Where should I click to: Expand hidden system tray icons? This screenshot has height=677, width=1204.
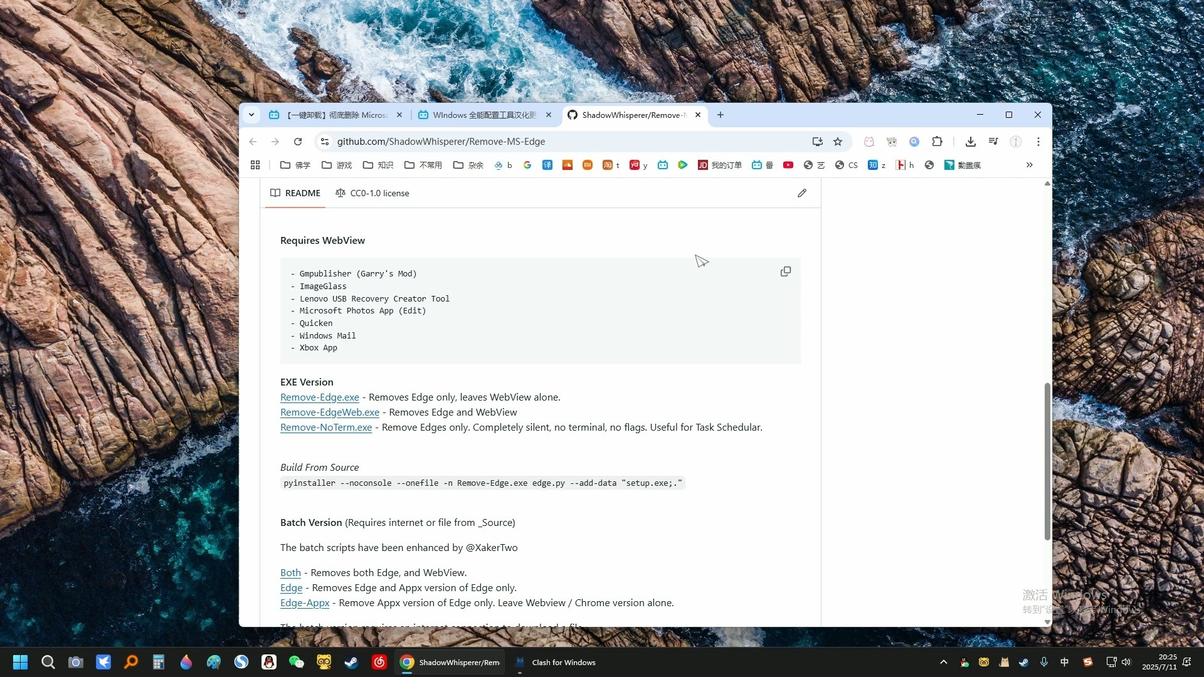click(x=943, y=662)
